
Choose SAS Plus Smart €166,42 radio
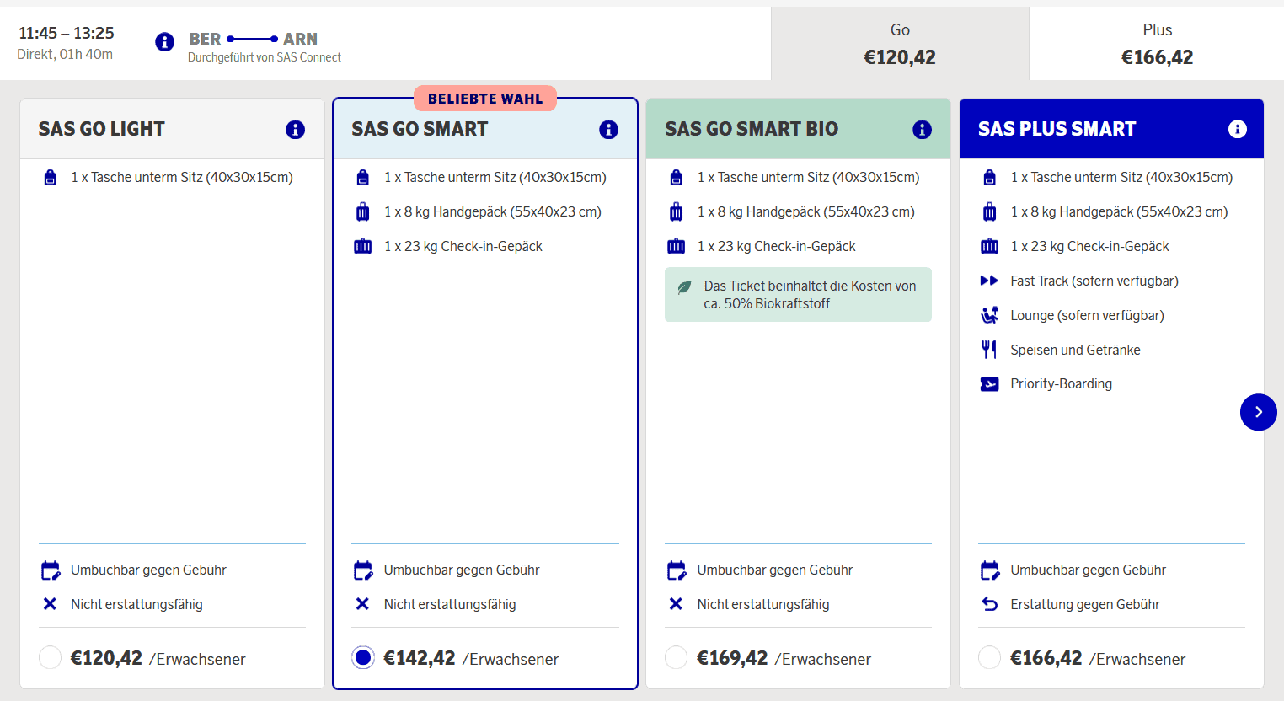click(x=990, y=657)
